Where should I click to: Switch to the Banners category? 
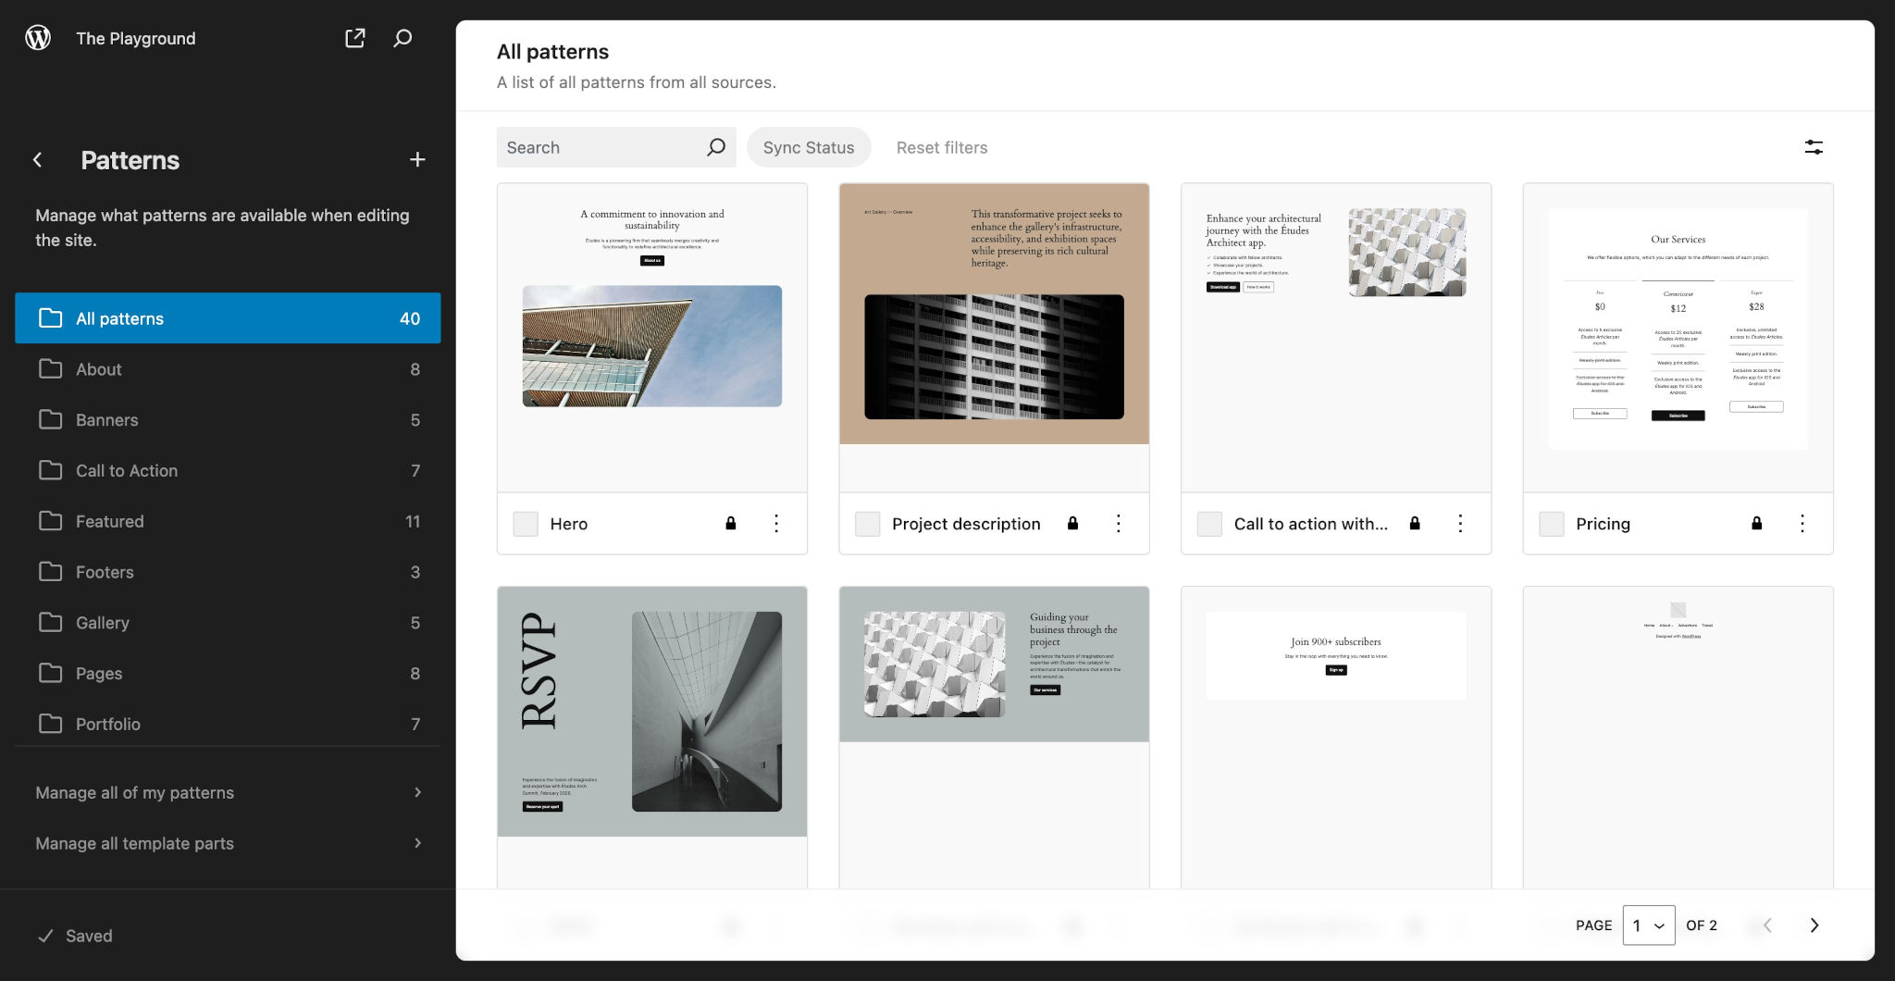[107, 419]
